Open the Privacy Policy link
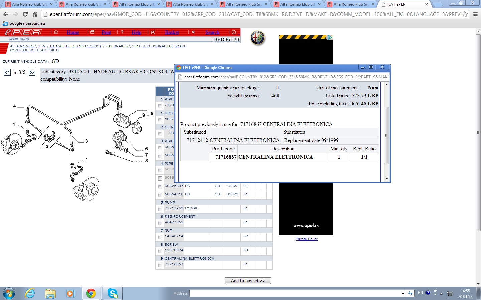 [307, 239]
